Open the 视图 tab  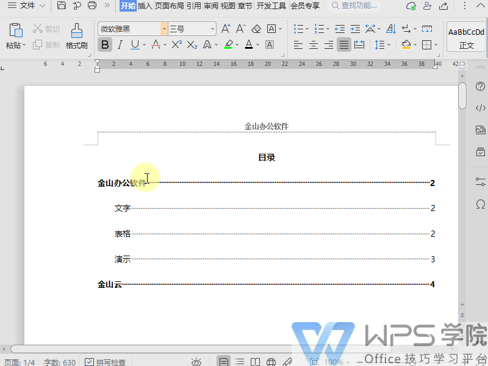[x=228, y=5]
